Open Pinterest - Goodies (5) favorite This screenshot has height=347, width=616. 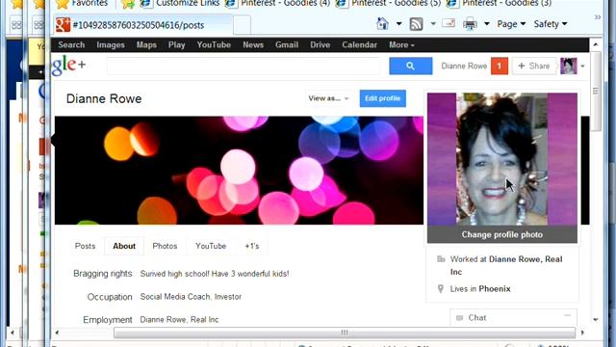[388, 4]
